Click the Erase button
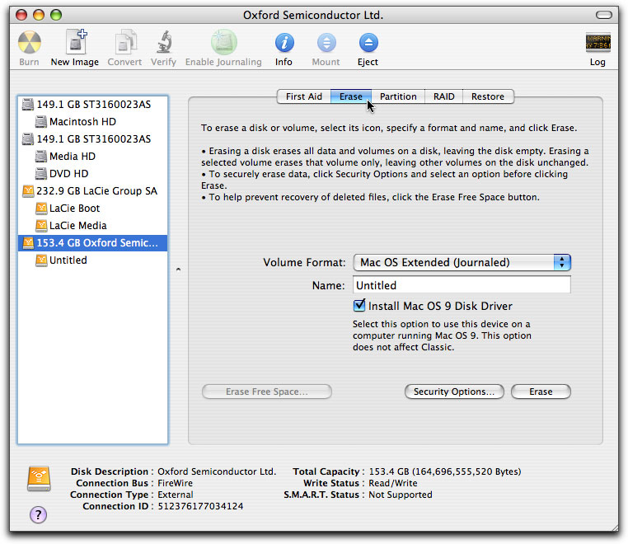 (541, 392)
